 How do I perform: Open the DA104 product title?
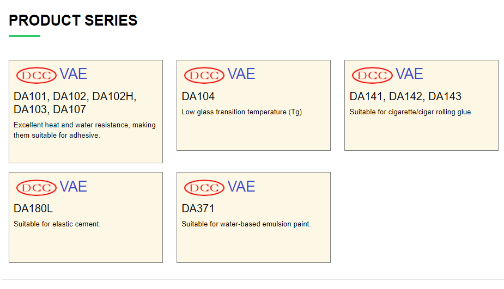click(x=198, y=97)
